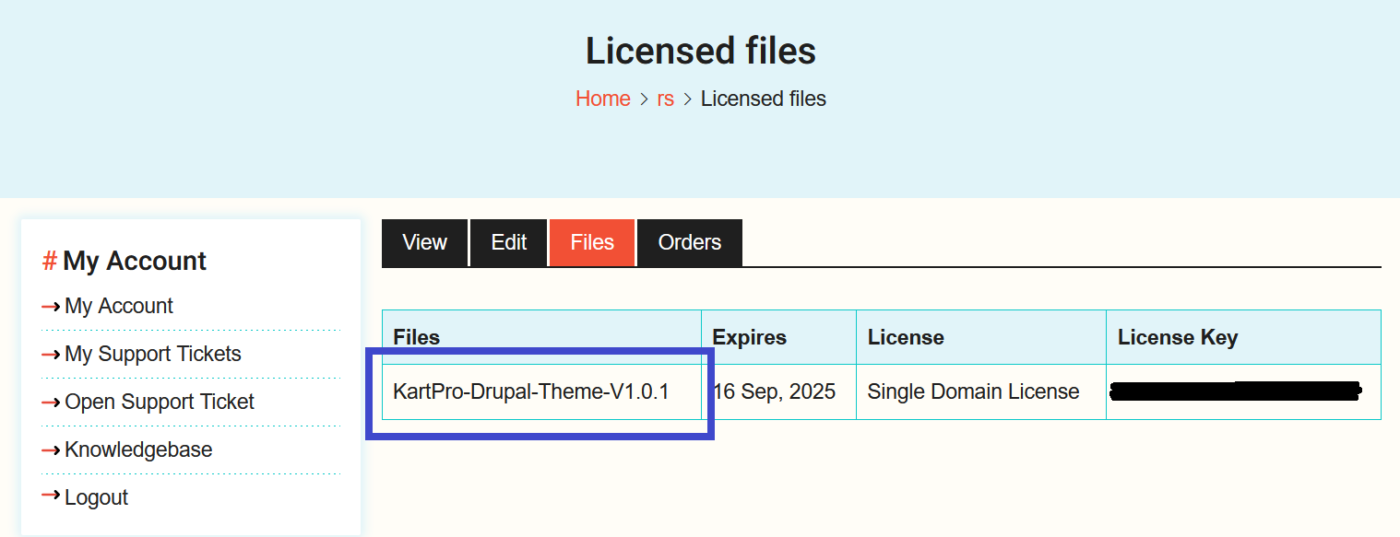Open the Edit tab
This screenshot has width=1400, height=537.
click(x=508, y=242)
